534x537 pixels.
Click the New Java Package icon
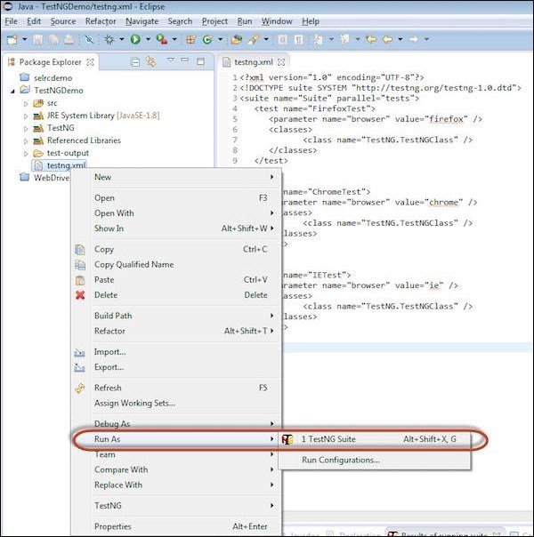pyautogui.click(x=191, y=39)
